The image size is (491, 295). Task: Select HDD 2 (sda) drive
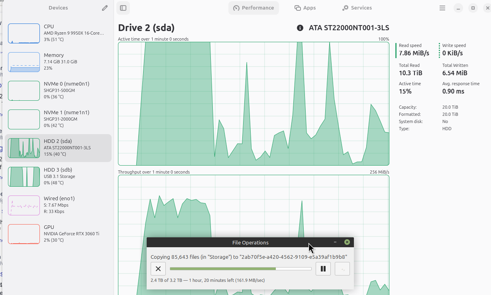pyautogui.click(x=58, y=148)
